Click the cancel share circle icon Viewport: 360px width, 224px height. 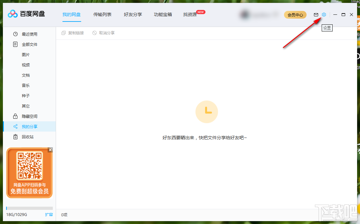pos(94,33)
